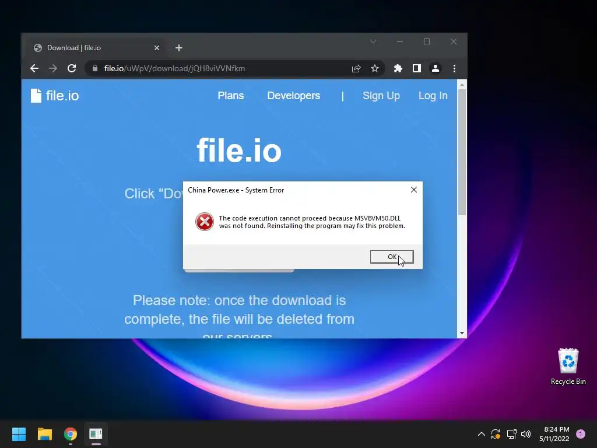The width and height of the screenshot is (597, 448).
Task: Click the Log In link
Action: [433, 96]
